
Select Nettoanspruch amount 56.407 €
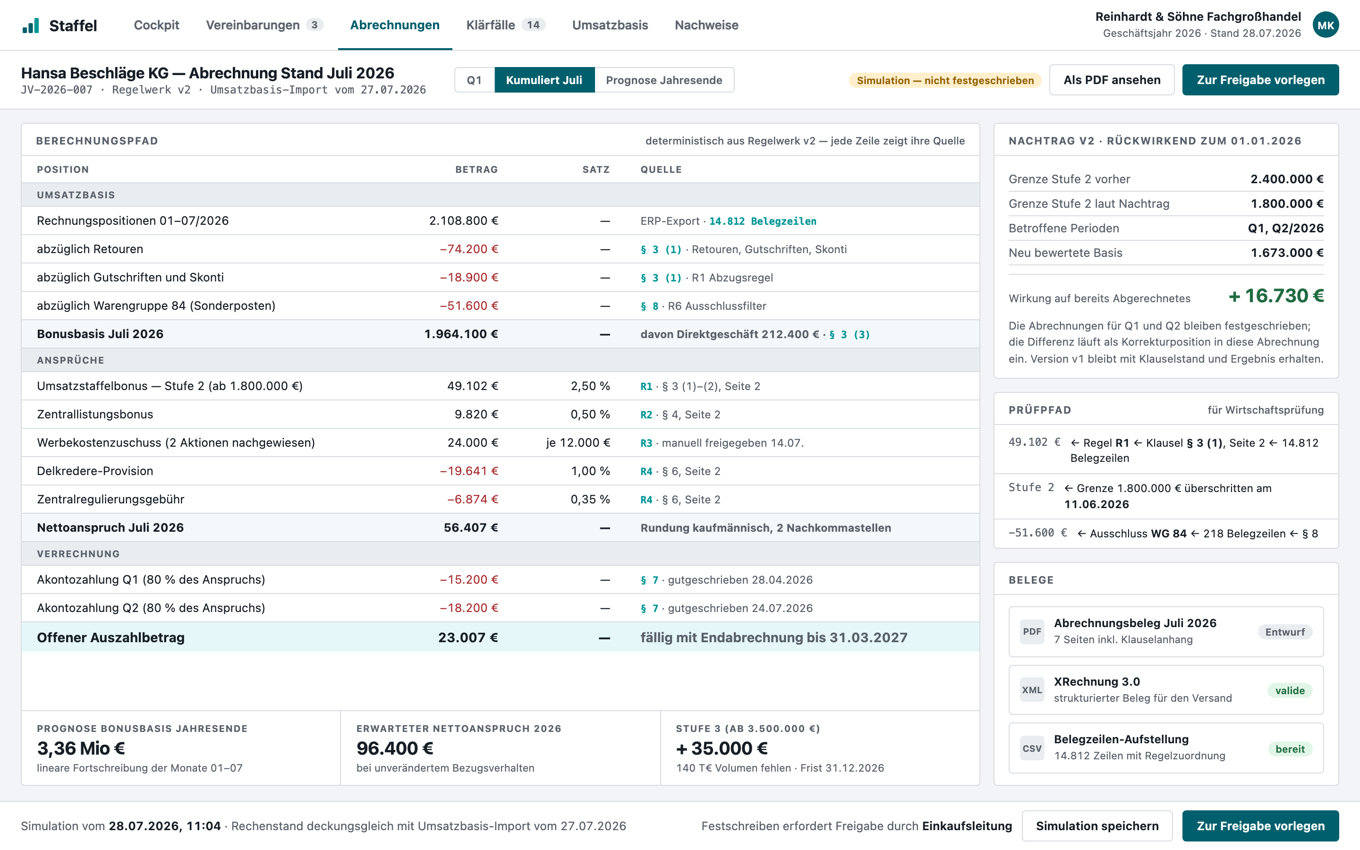(x=471, y=527)
